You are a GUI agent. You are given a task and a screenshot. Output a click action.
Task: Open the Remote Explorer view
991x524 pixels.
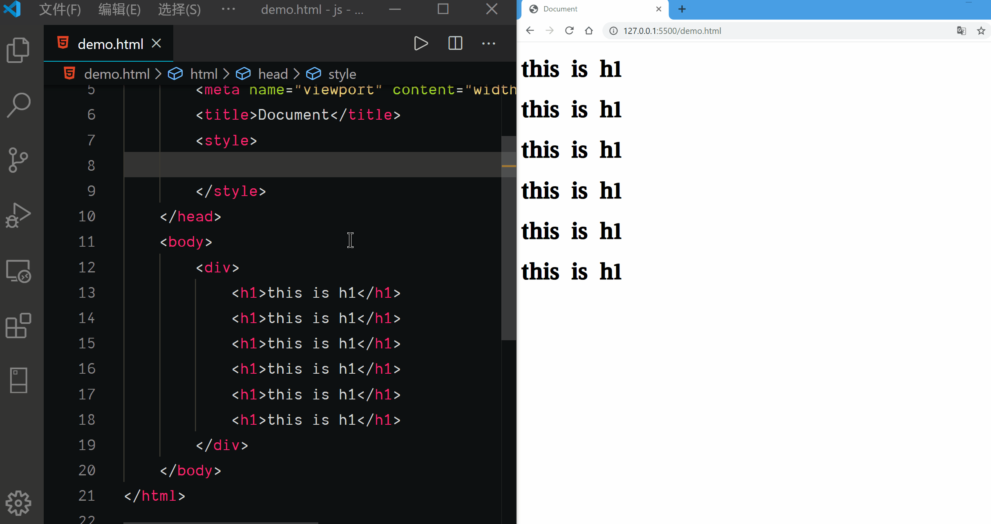point(18,271)
